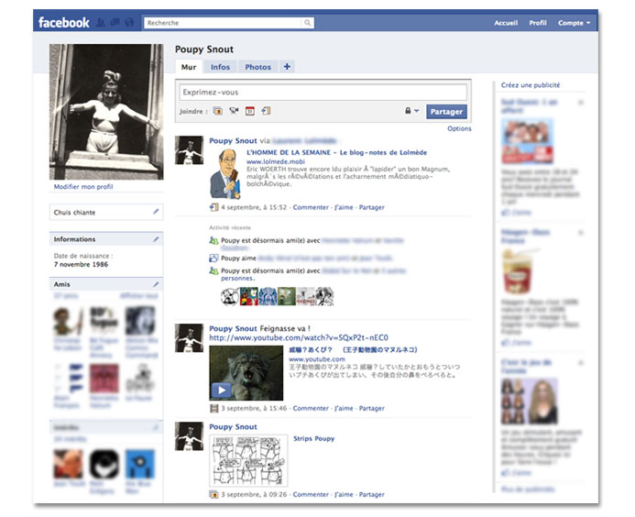Screen dimensions: 635x517
Task: Edit the 'Chuis chiante' bio pencil
Action: 156,212
